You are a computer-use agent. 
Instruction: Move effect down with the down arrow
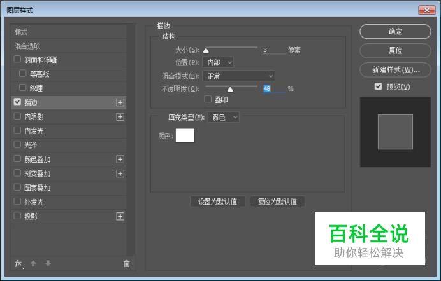pyautogui.click(x=48, y=263)
